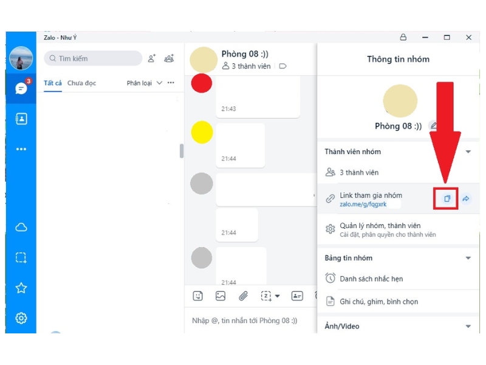Click group avatar in Thông tin nhóm panel

pos(400,101)
